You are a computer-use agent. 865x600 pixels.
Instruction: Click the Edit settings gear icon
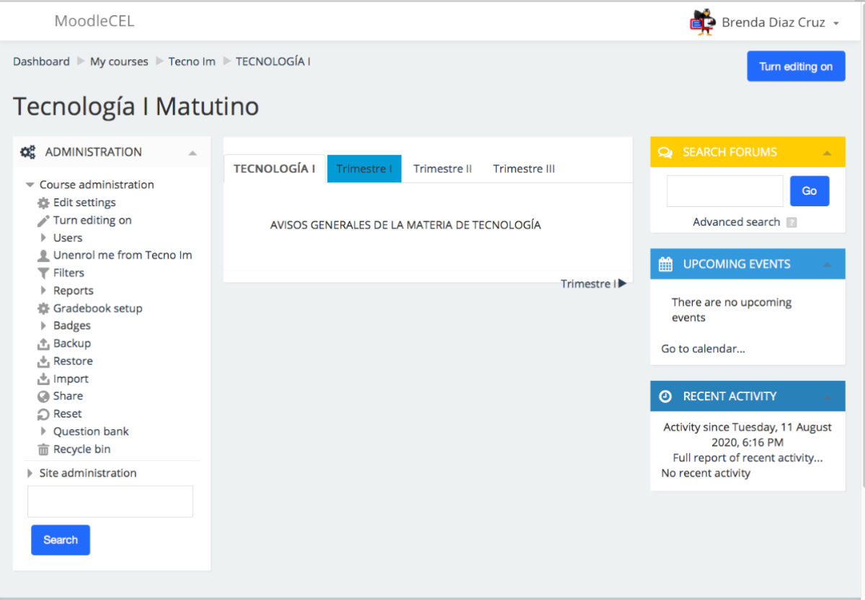click(x=44, y=203)
